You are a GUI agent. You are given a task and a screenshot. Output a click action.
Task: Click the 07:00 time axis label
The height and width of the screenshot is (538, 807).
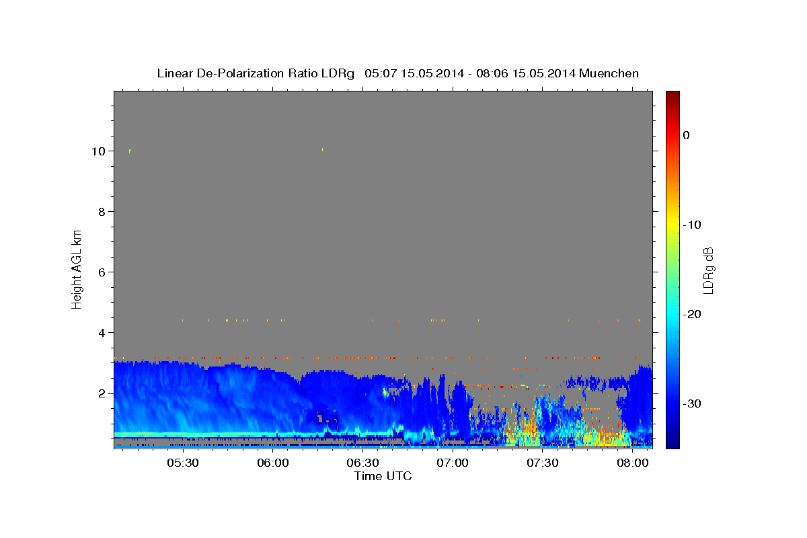tap(453, 463)
